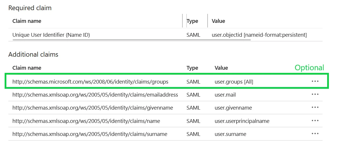Sort by Claim name in Additional claims
This screenshot has width=337, height=144.
click(27, 68)
